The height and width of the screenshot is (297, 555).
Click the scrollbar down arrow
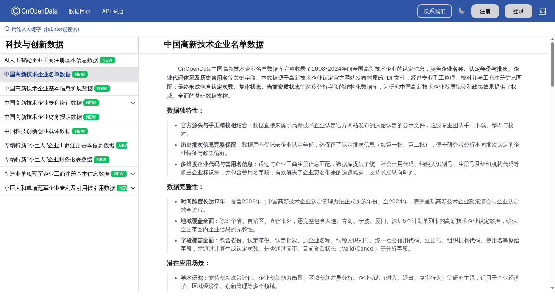[552, 288]
